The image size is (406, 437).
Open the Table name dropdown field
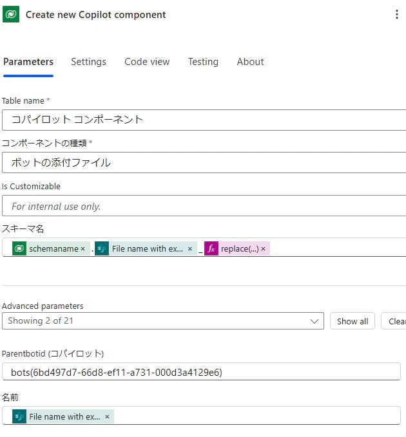204,120
